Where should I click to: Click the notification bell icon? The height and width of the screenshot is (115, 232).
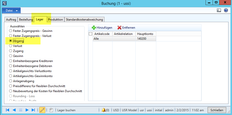click(x=103, y=110)
